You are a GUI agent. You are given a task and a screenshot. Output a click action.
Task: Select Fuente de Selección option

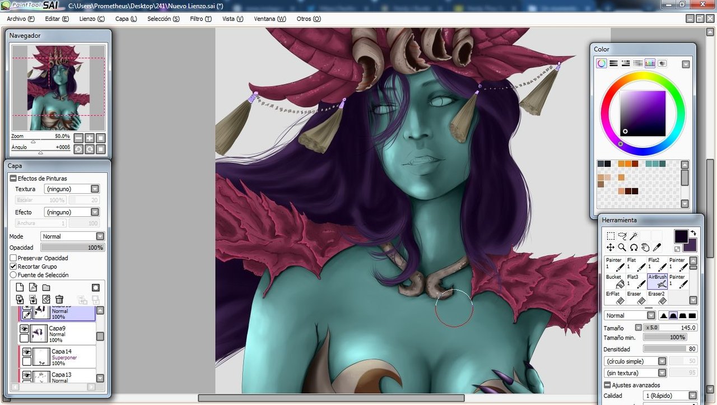pyautogui.click(x=13, y=275)
